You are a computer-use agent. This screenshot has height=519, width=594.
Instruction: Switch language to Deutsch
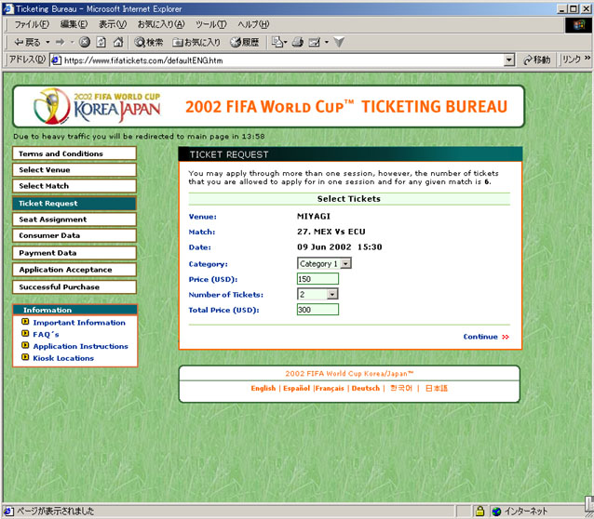tap(366, 388)
